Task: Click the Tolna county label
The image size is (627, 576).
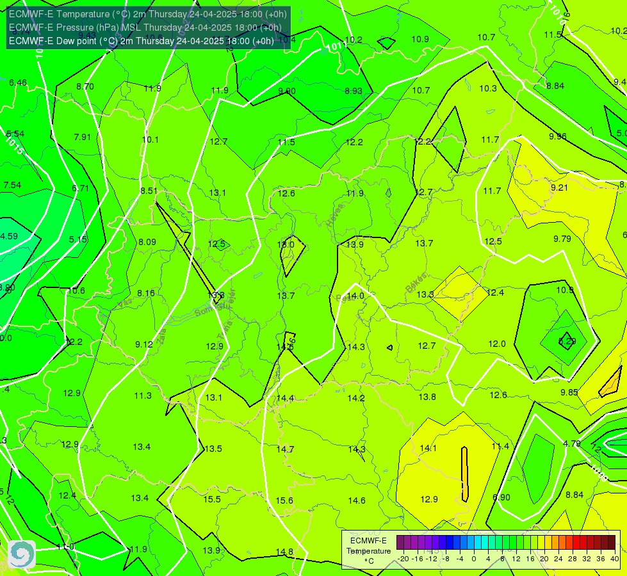Action: coord(225,330)
